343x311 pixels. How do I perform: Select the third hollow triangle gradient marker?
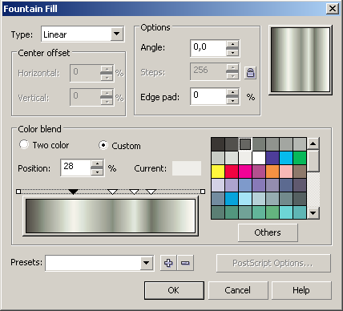pyautogui.click(x=151, y=192)
